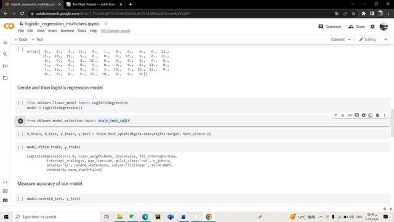Open Task View on the taskbar

107,216
